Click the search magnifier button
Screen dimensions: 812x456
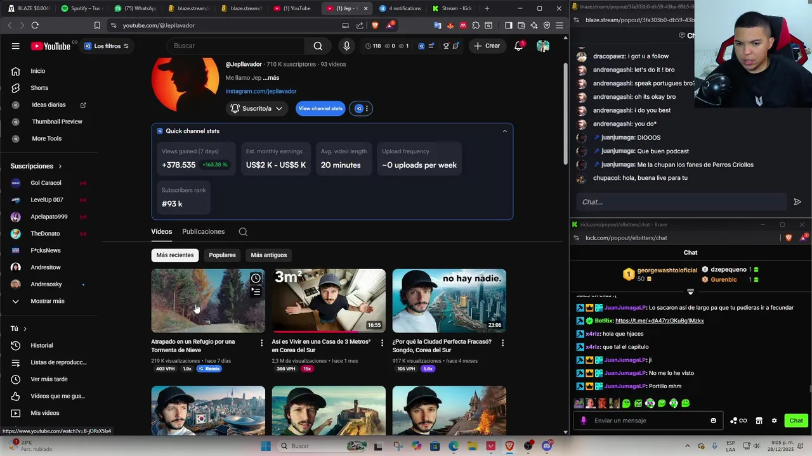point(318,46)
